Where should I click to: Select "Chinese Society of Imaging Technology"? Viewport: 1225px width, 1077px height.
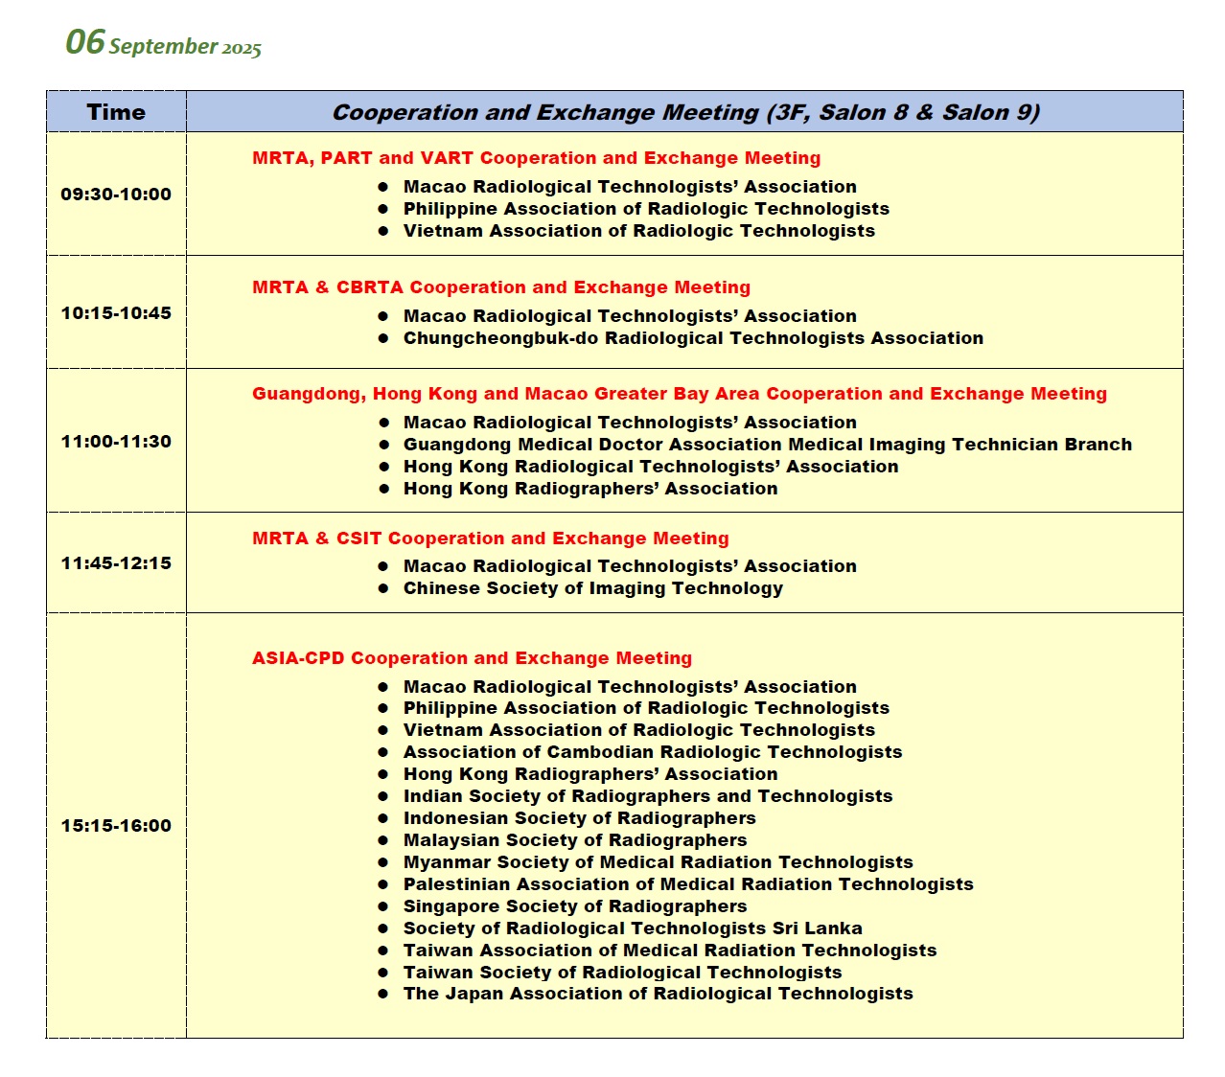[593, 588]
